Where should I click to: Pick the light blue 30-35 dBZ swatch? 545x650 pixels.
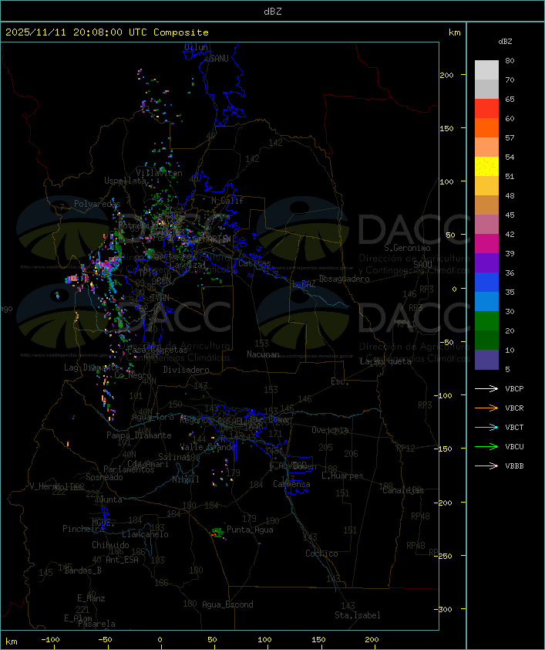tap(486, 302)
